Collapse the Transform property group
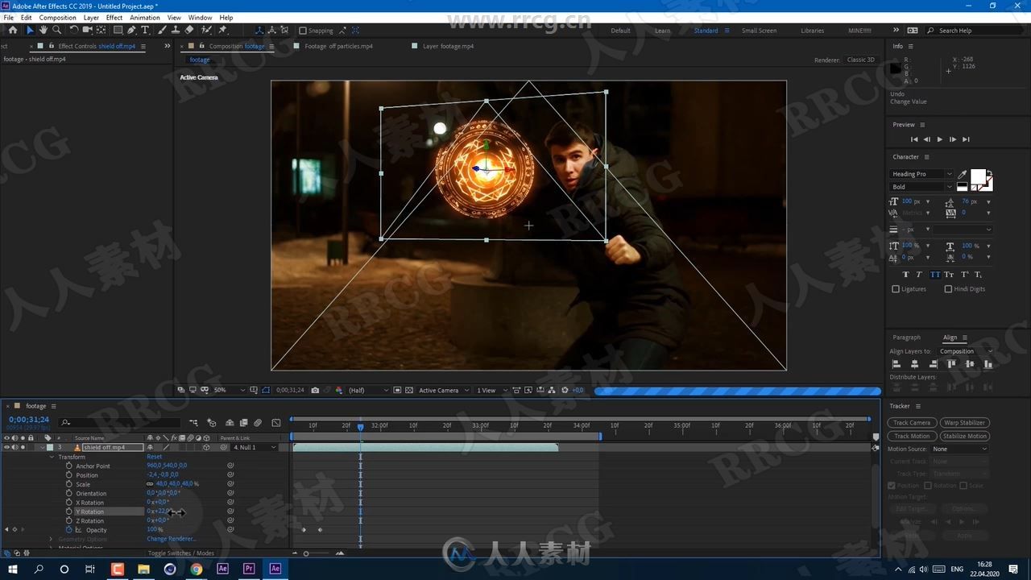This screenshot has height=580, width=1031. pos(52,457)
